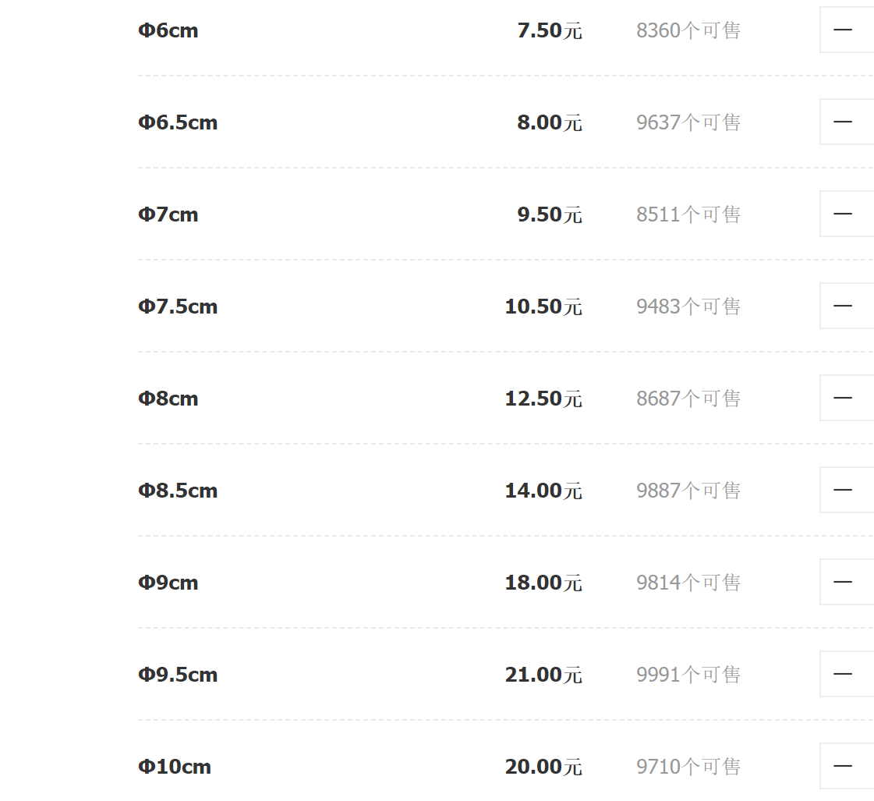Image resolution: width=874 pixels, height=801 pixels.
Task: Click the 18.00元 price for Φ9cm
Action: [543, 583]
